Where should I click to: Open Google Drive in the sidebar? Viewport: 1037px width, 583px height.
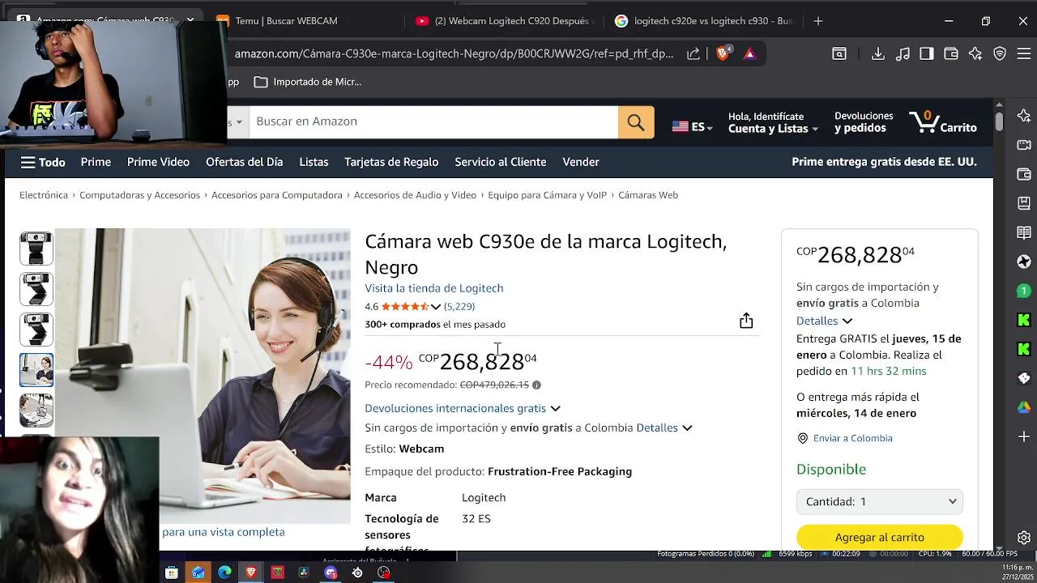pyautogui.click(x=1024, y=407)
